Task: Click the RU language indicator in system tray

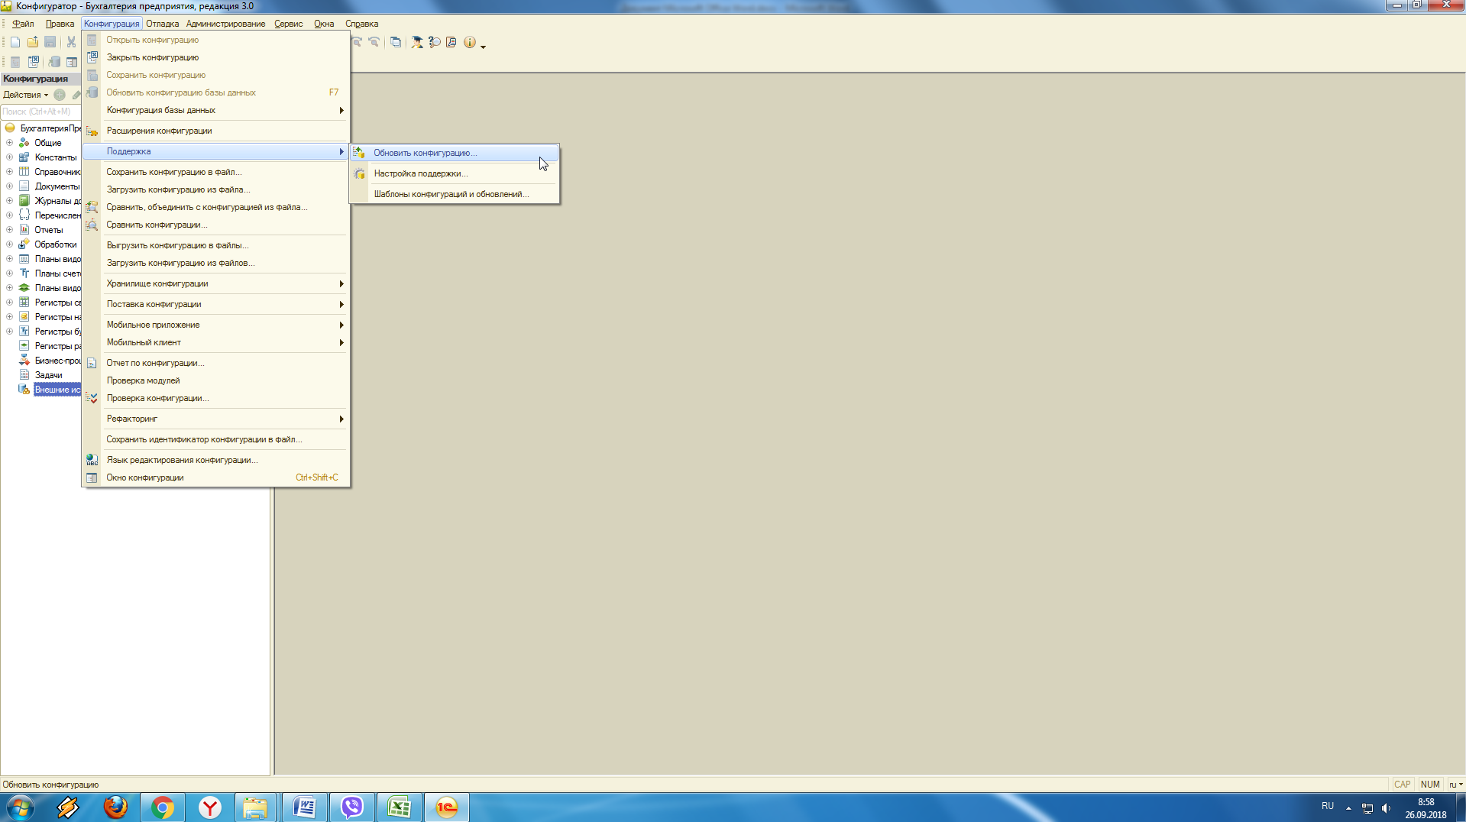Action: 1328,806
